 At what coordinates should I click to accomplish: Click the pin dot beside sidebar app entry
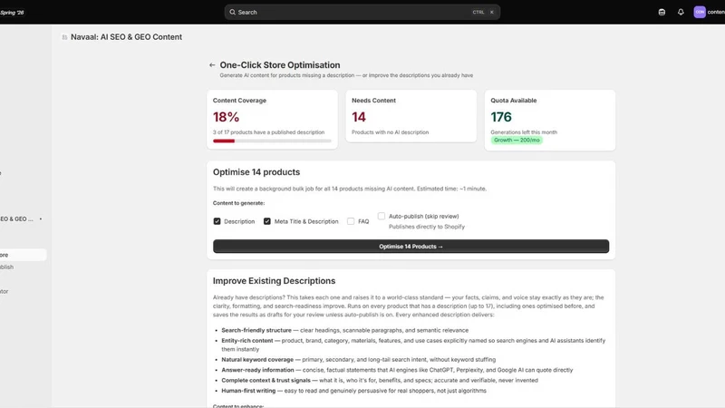[x=41, y=219]
